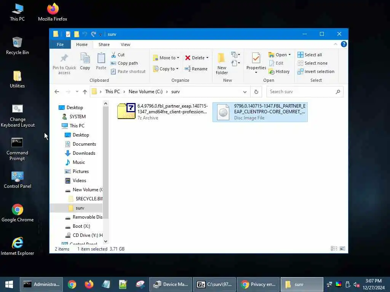
Task: Select the 7z Archive file
Action: [x=163, y=112]
